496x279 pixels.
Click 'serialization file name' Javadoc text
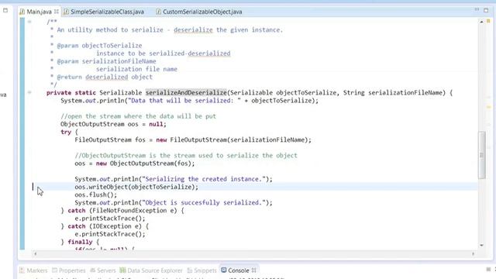tap(136, 69)
